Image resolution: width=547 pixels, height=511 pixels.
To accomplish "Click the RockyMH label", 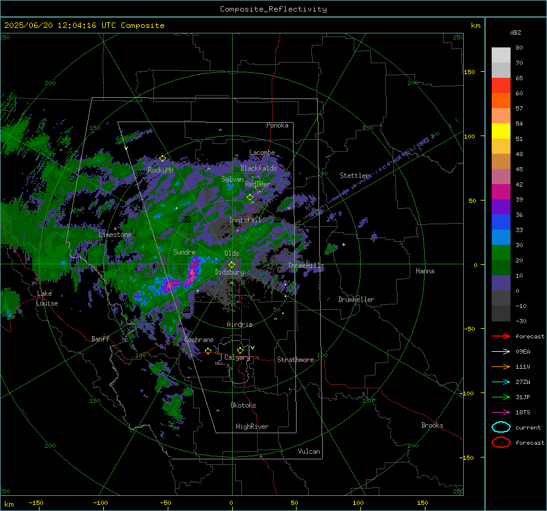I will tap(160, 170).
